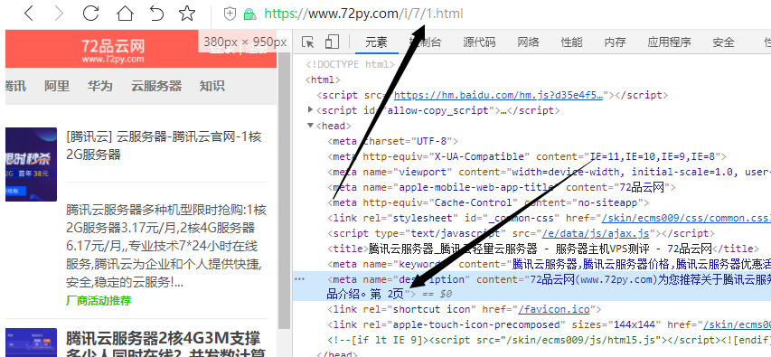Open the /skin/ecms009/css/common.css link
Image resolution: width=771 pixels, height=357 pixels.
click(686, 218)
